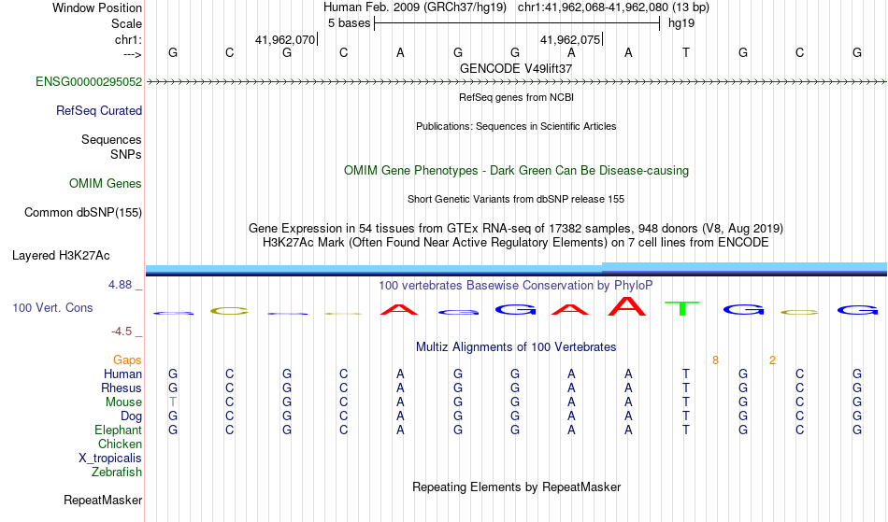Select the Zebrafish species row label
The width and height of the screenshot is (888, 522).
(117, 473)
